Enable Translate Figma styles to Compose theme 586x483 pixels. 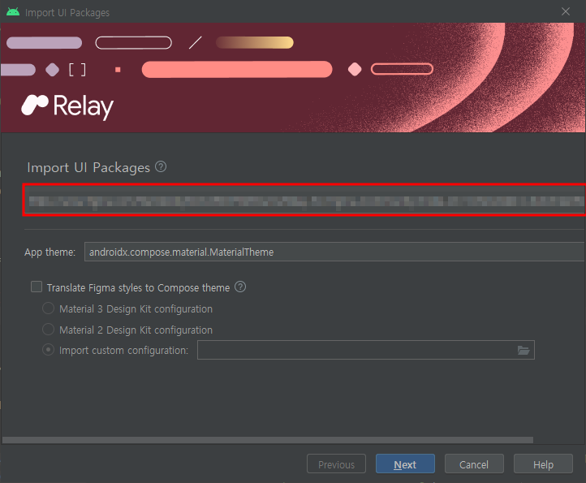point(37,287)
